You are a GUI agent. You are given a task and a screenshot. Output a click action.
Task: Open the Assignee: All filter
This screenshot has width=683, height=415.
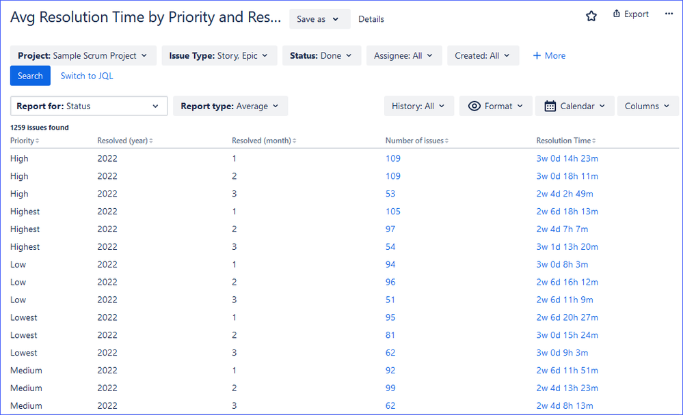click(404, 56)
